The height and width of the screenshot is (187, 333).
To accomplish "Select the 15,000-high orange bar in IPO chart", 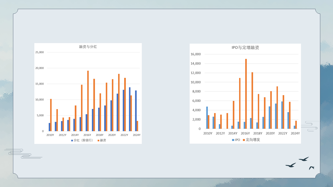I will click(x=246, y=94).
